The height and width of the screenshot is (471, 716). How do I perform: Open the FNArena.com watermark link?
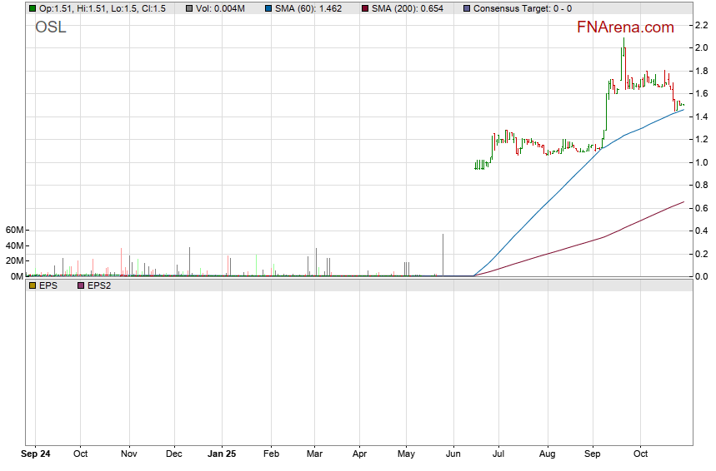pyautogui.click(x=625, y=27)
